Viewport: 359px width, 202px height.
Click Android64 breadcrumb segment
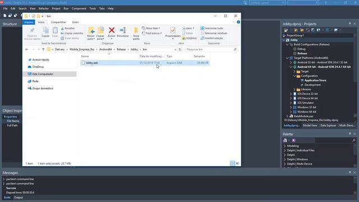coord(105,49)
